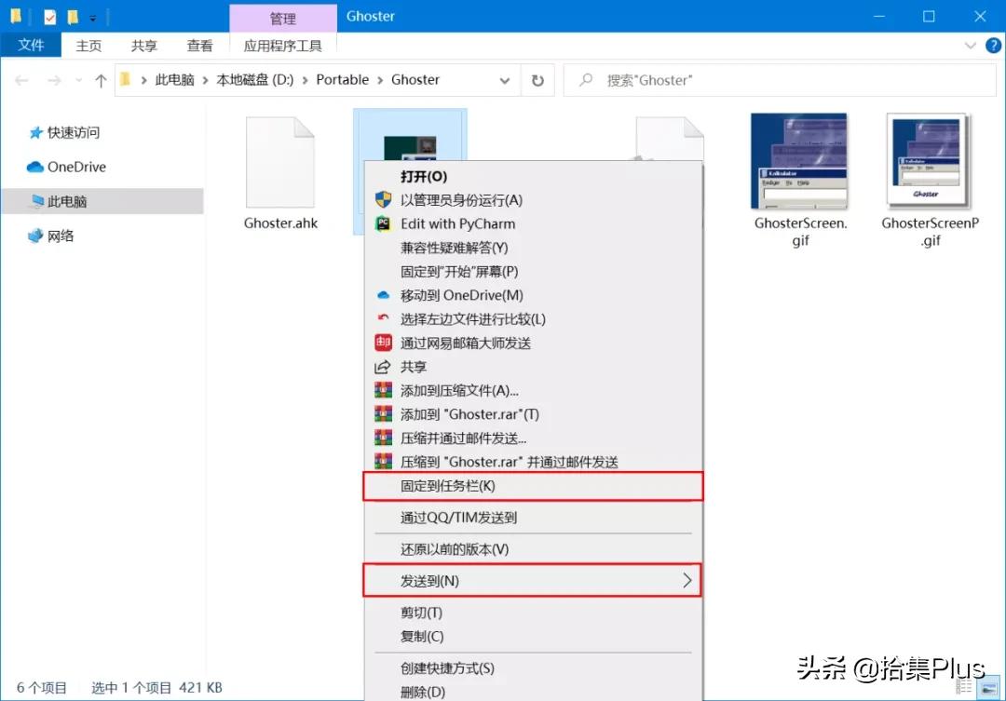Viewport: 1006px width, 701px height.
Task: Click the Beyond Compare red arrow icon
Action: point(383,317)
